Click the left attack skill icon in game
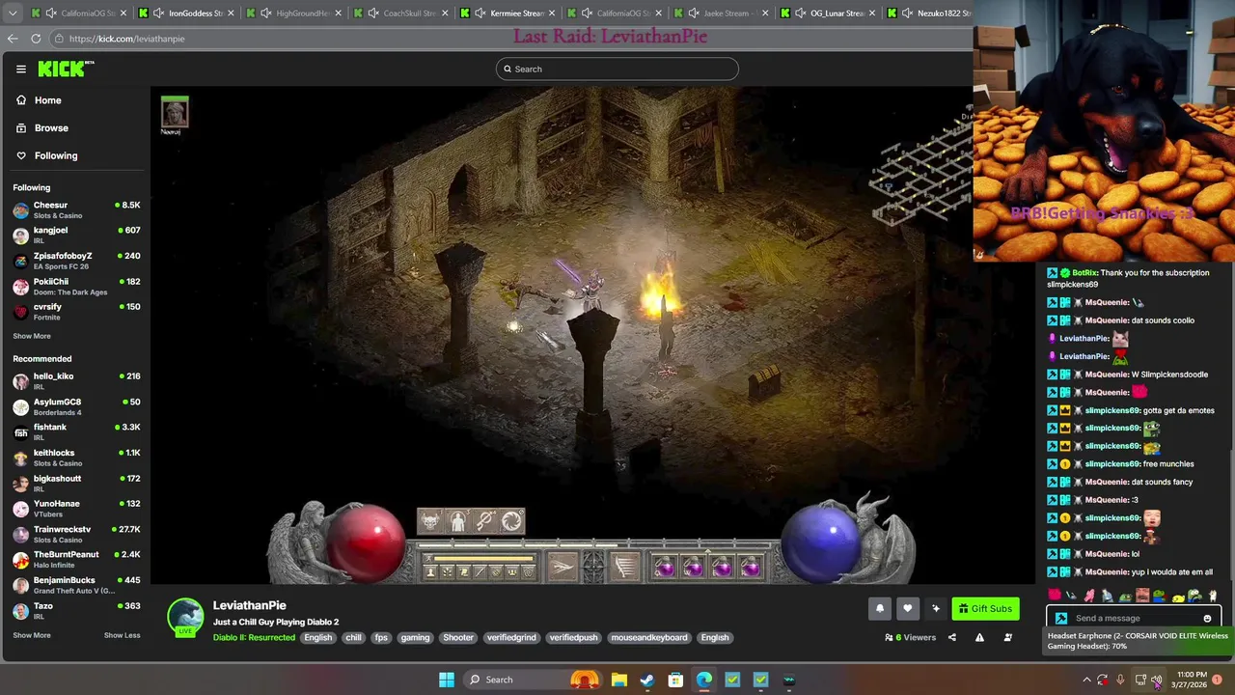Image resolution: width=1235 pixels, height=695 pixels. pos(562,569)
